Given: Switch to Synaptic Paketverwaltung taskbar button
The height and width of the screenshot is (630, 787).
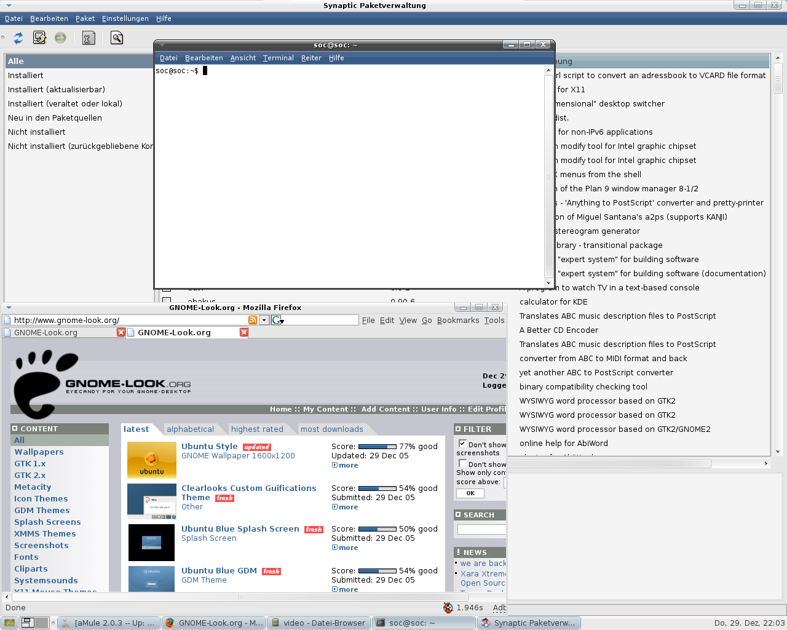Looking at the screenshot, I should click(x=529, y=623).
